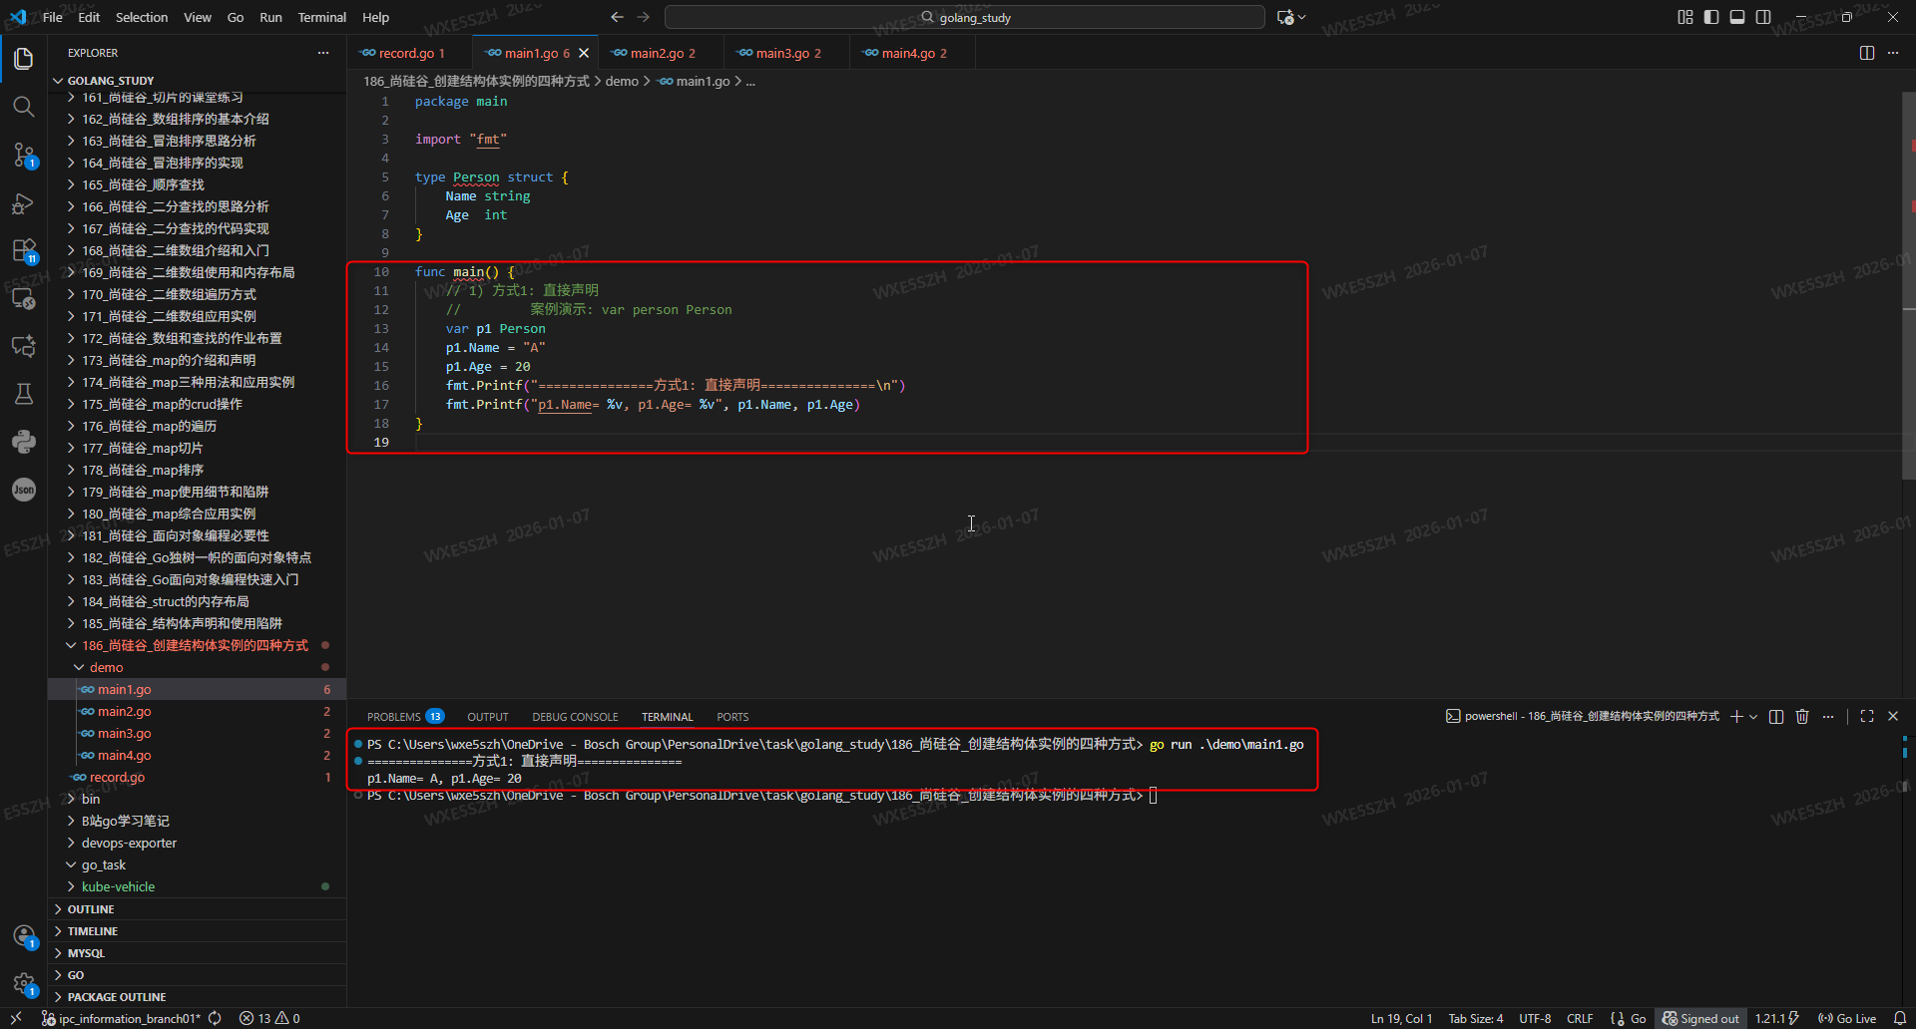This screenshot has width=1916, height=1029.
Task: Switch to the DEBUG CONSOLE panel tab
Action: click(575, 717)
